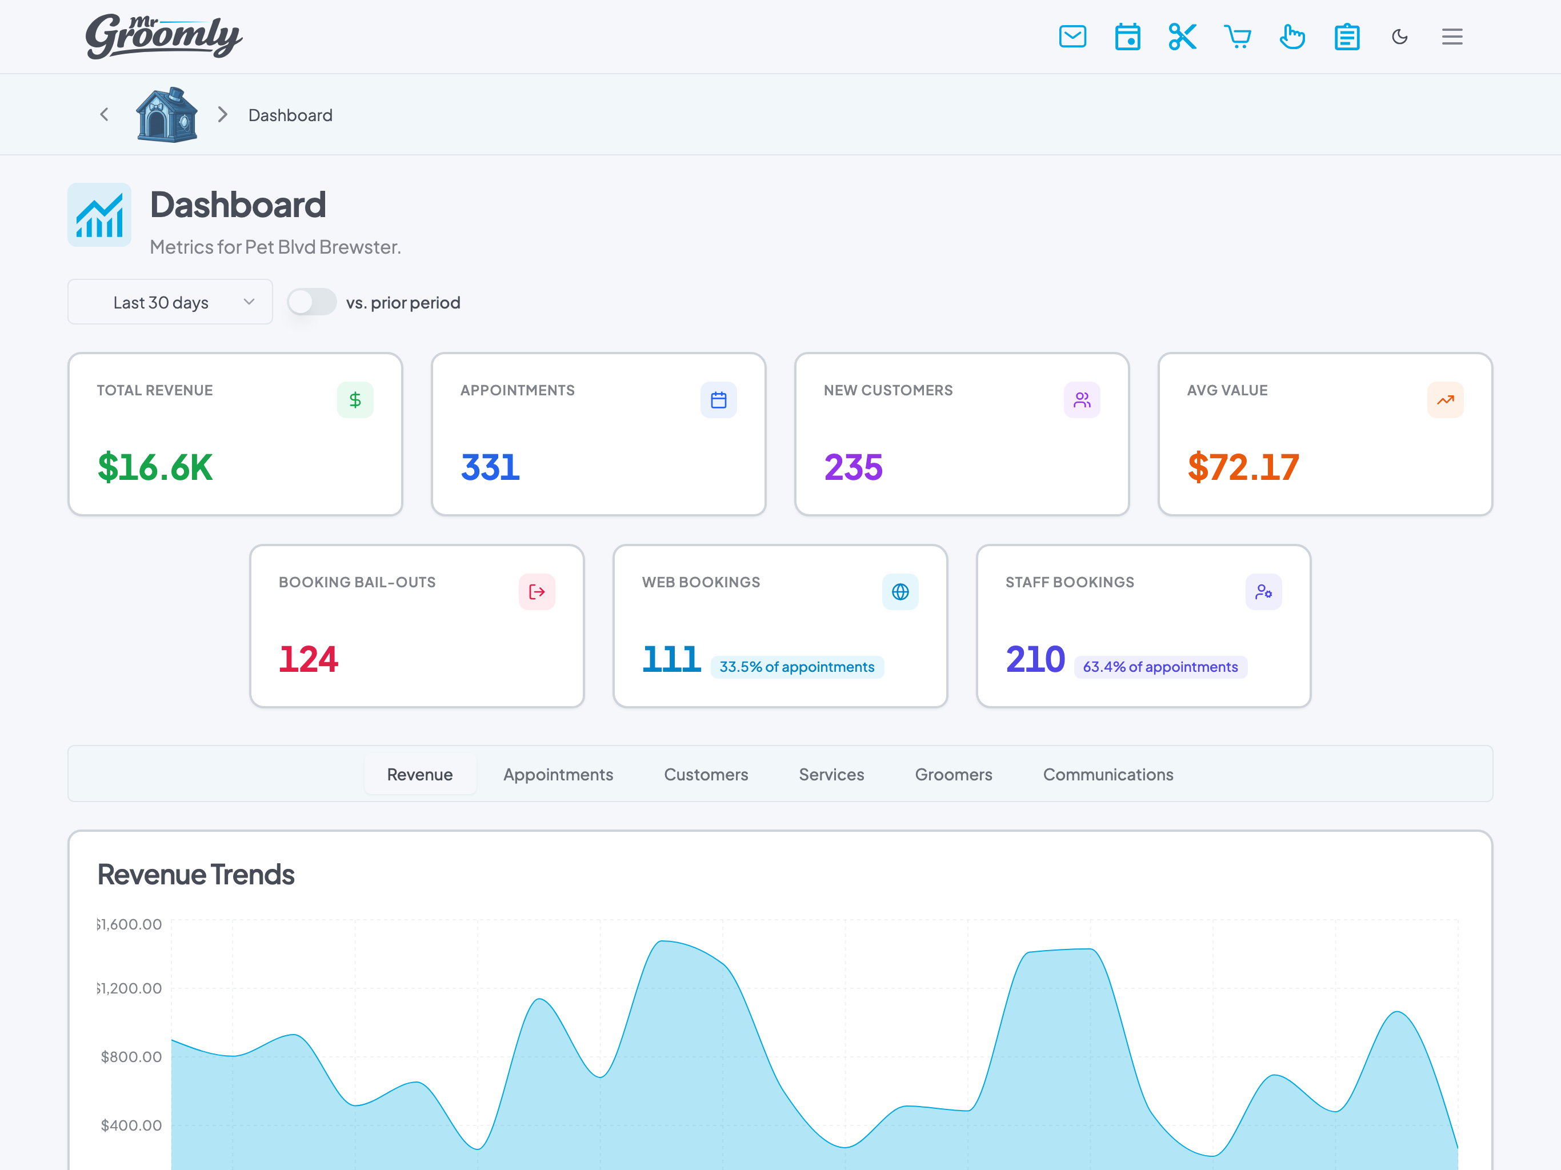Click the Revenue Trends chart heading
Viewport: 1561px width, 1170px height.
195,874
